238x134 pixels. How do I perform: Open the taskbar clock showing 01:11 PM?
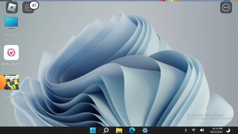tap(217, 128)
